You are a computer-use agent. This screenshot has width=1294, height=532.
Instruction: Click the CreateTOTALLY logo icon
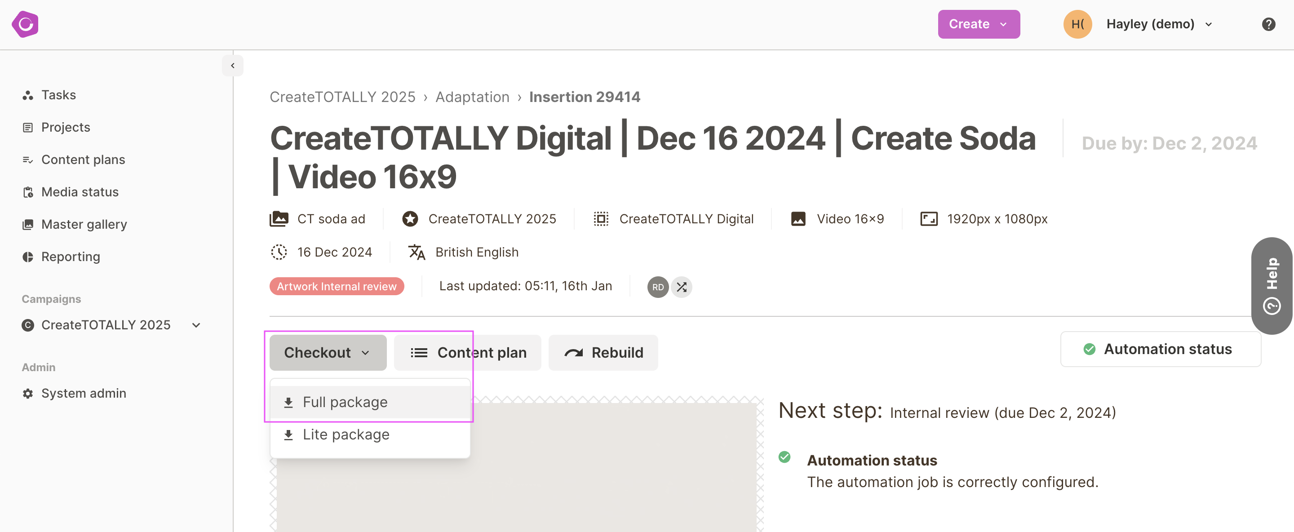(25, 24)
